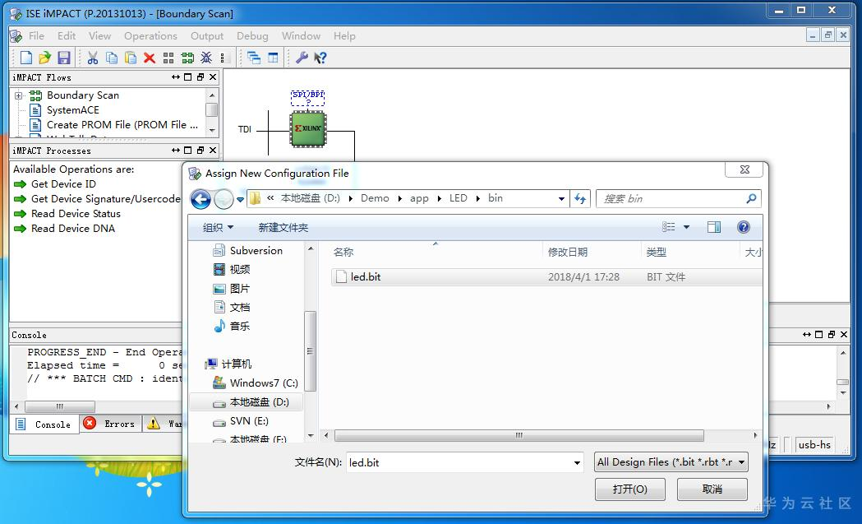Open recent locations dropdown beside nav arrows
The image size is (862, 524).
[x=240, y=199]
